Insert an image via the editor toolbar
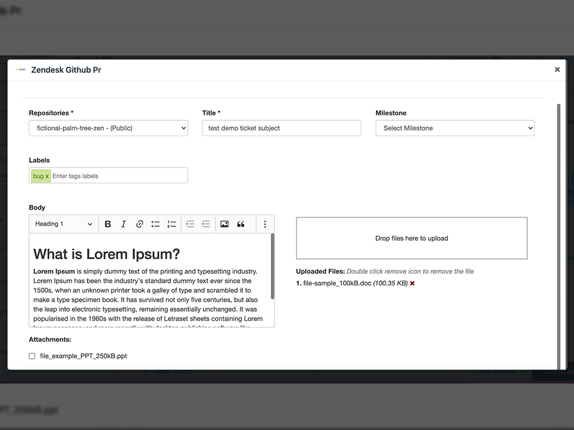This screenshot has height=430, width=574. click(224, 224)
